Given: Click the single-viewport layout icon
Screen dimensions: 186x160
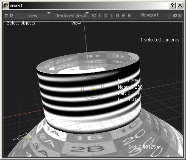Looking at the screenshot, I should 6,16.
